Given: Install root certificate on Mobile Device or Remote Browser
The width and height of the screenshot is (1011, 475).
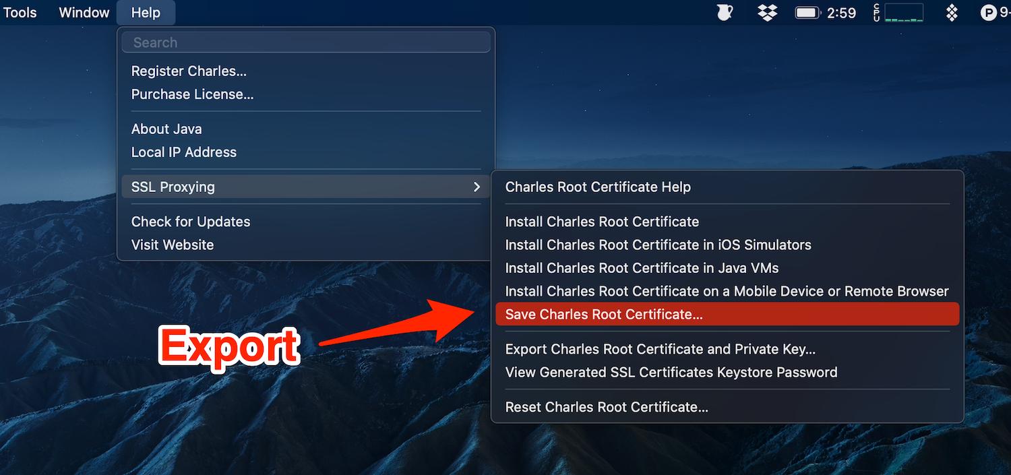Looking at the screenshot, I should tap(727, 292).
